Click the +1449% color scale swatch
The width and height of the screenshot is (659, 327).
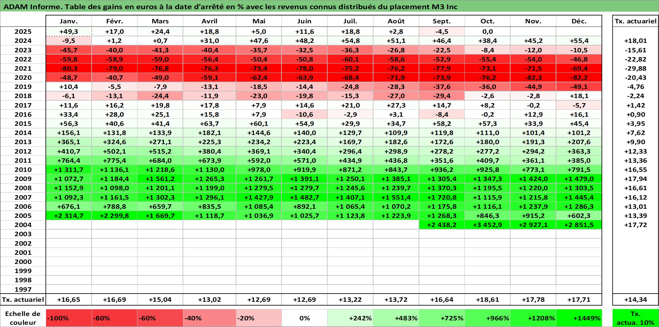point(579,318)
